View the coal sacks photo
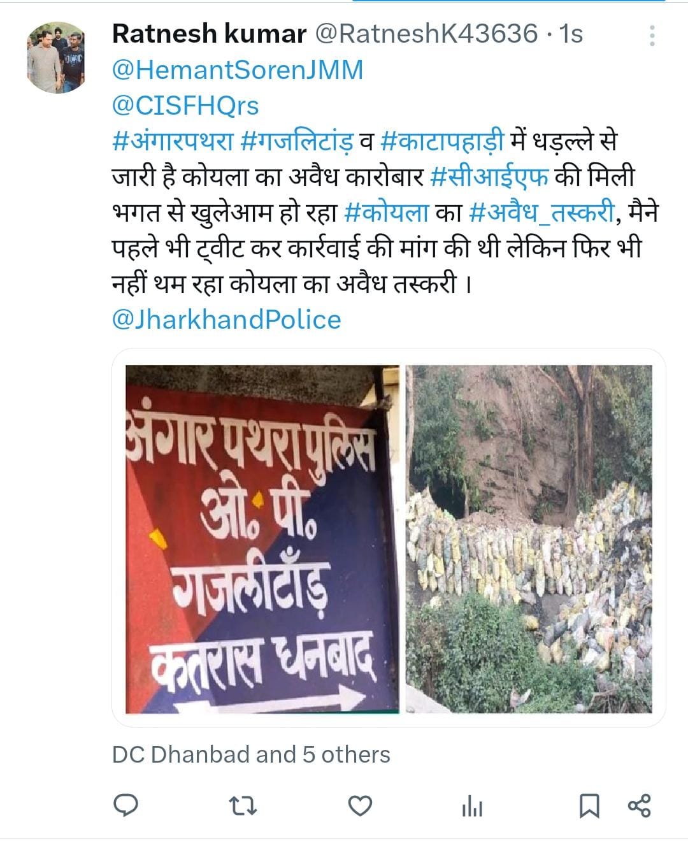The image size is (688, 841). [529, 538]
